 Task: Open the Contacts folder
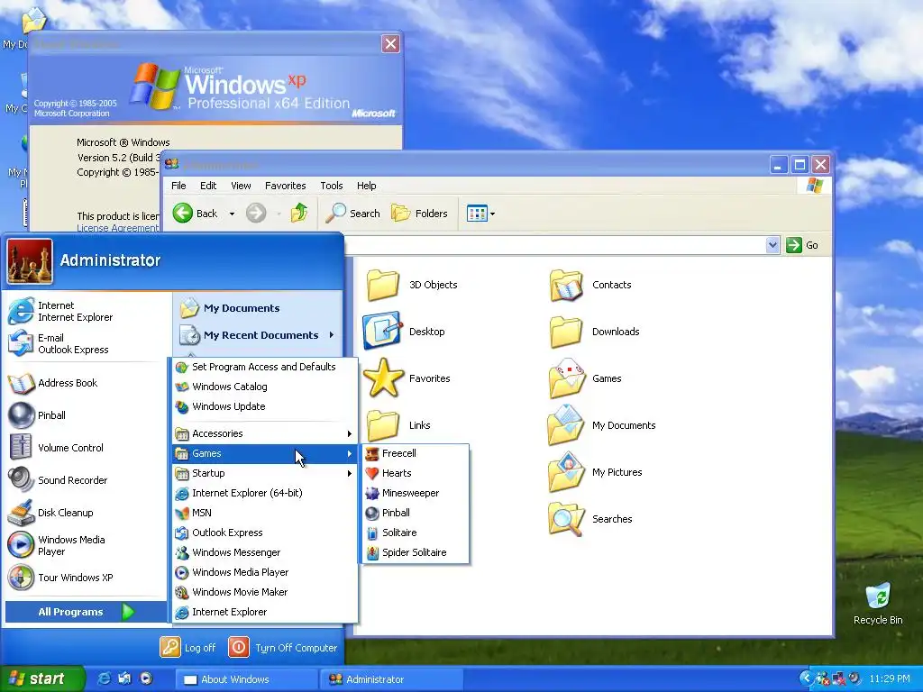590,285
